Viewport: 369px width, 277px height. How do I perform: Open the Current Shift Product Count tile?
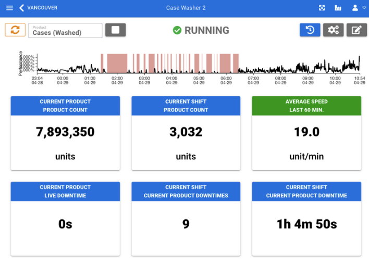point(186,133)
